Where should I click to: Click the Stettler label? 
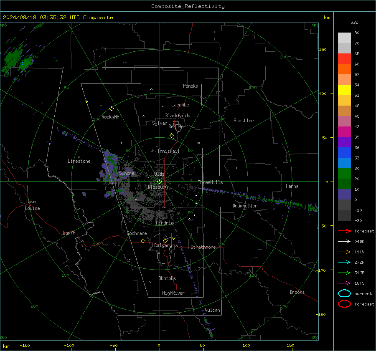244,121
